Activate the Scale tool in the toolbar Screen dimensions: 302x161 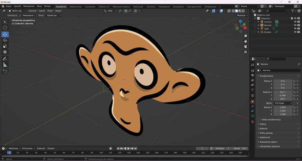pos(5,46)
